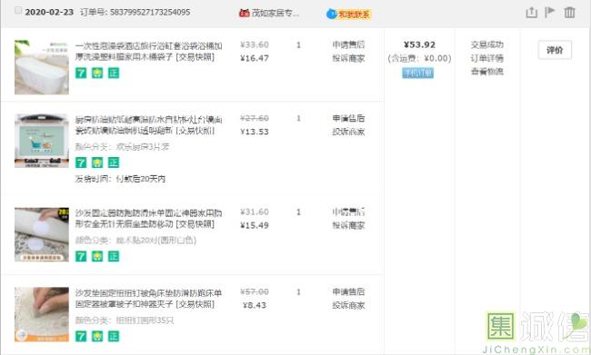This screenshot has height=355, width=591.
Task: Click 申请售后 for the bathtub bag item
Action: [348, 44]
